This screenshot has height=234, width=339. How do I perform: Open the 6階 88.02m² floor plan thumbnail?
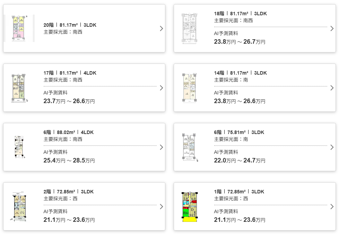point(19,147)
